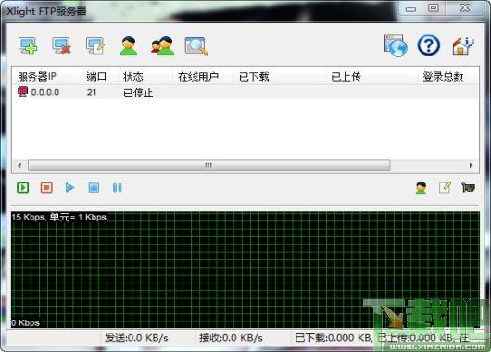Open the edit virtual server icon
This screenshot has height=352, width=491.
95,45
